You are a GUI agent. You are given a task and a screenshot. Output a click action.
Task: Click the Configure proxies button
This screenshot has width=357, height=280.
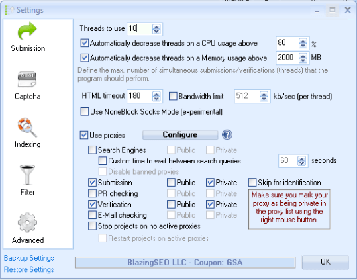(180, 135)
